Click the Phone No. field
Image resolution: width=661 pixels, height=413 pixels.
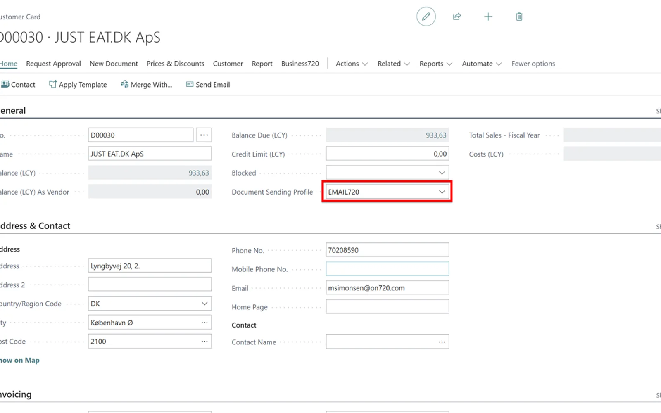(x=387, y=250)
